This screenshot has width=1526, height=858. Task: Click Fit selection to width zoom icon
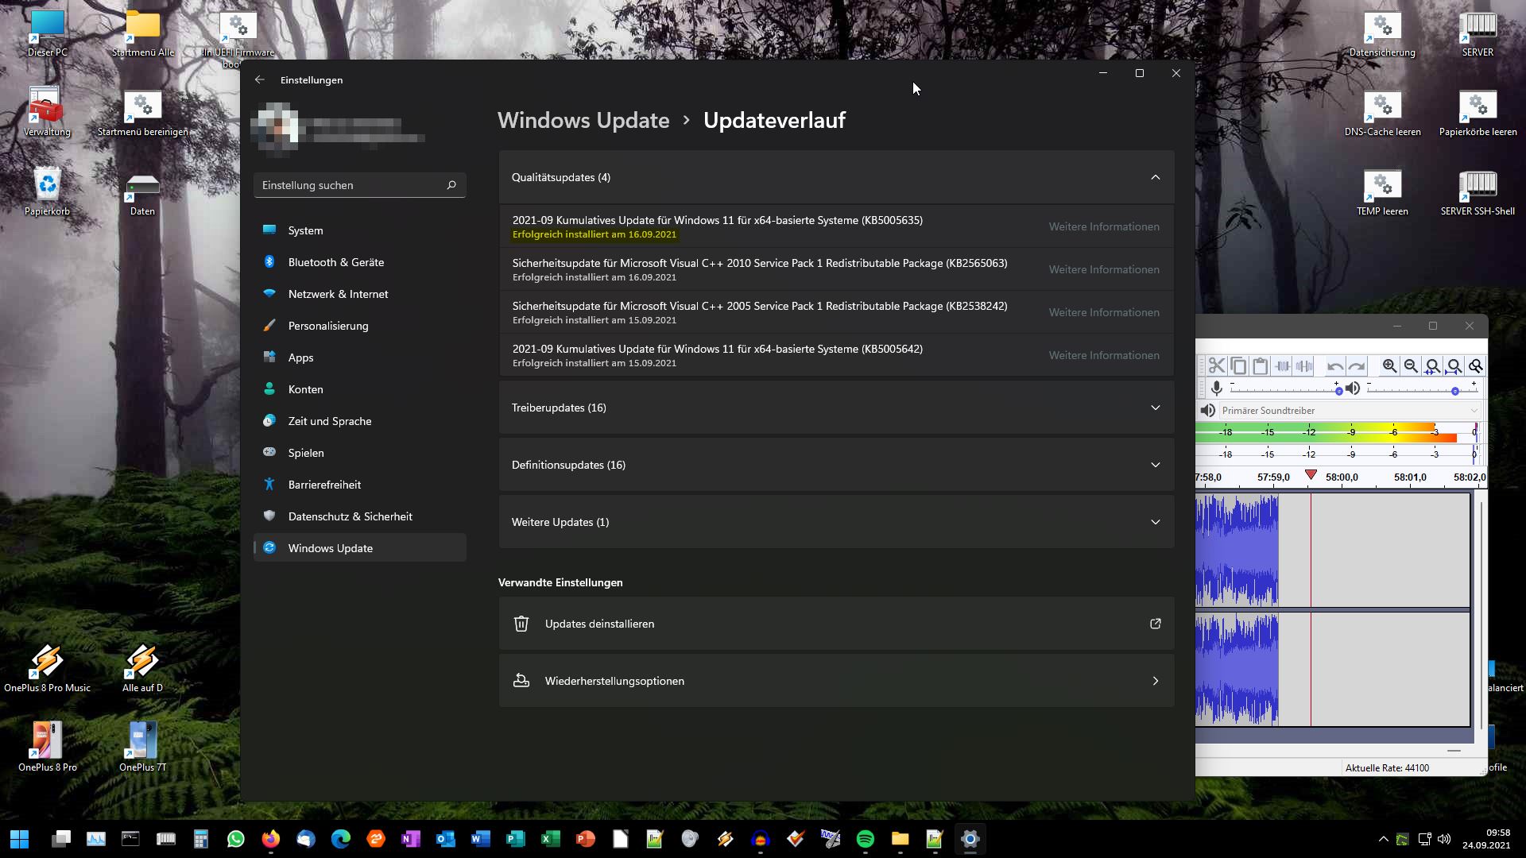(1432, 366)
